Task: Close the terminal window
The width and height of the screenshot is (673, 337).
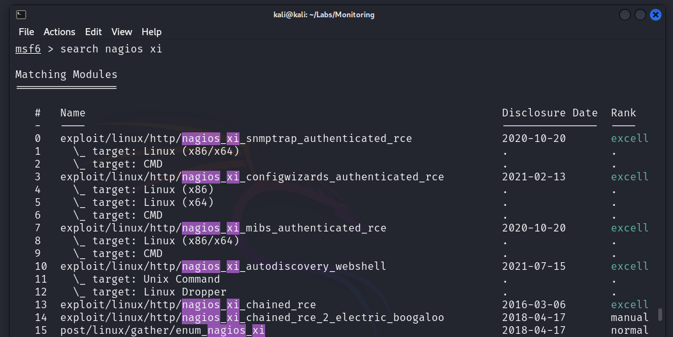Action: (655, 14)
